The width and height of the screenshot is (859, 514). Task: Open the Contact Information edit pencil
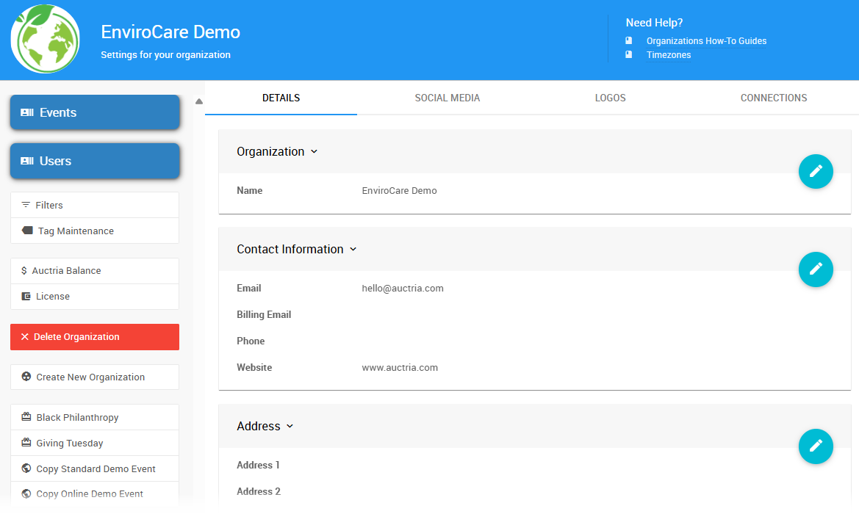816,269
